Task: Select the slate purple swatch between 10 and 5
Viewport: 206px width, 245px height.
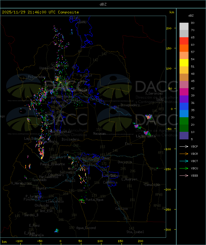Action: click(184, 136)
